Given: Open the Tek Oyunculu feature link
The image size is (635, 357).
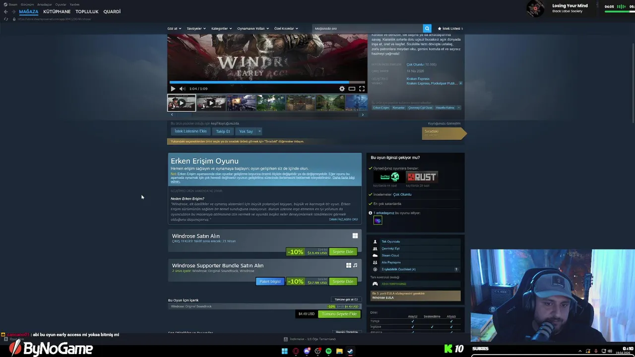Looking at the screenshot, I should pyautogui.click(x=390, y=241).
